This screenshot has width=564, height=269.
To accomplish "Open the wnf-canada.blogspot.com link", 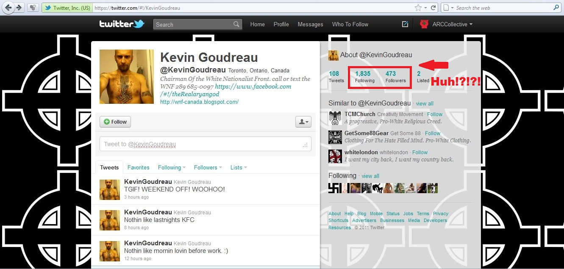I will (x=199, y=102).
